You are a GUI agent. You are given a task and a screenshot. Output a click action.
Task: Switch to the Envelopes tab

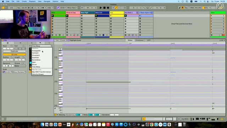139,40
